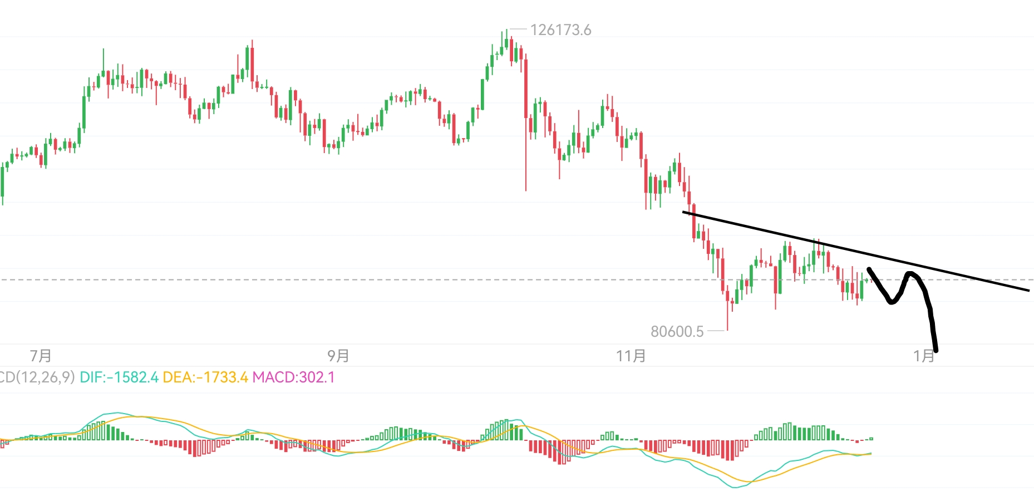Click the pink MACD:302.1 readout

(293, 377)
